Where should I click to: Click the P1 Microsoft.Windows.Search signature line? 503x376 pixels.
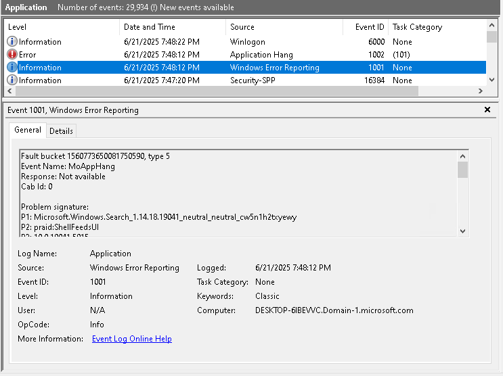click(x=159, y=217)
